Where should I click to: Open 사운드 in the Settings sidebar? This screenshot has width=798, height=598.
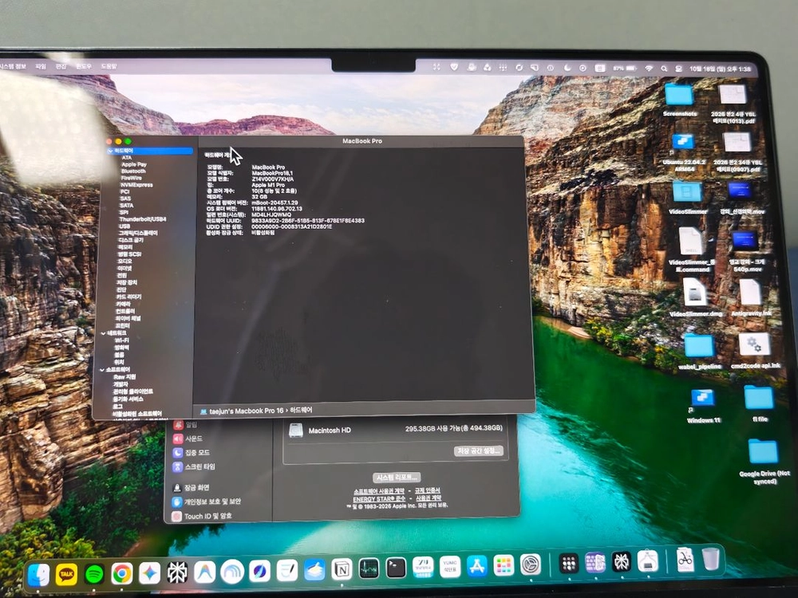(x=188, y=439)
